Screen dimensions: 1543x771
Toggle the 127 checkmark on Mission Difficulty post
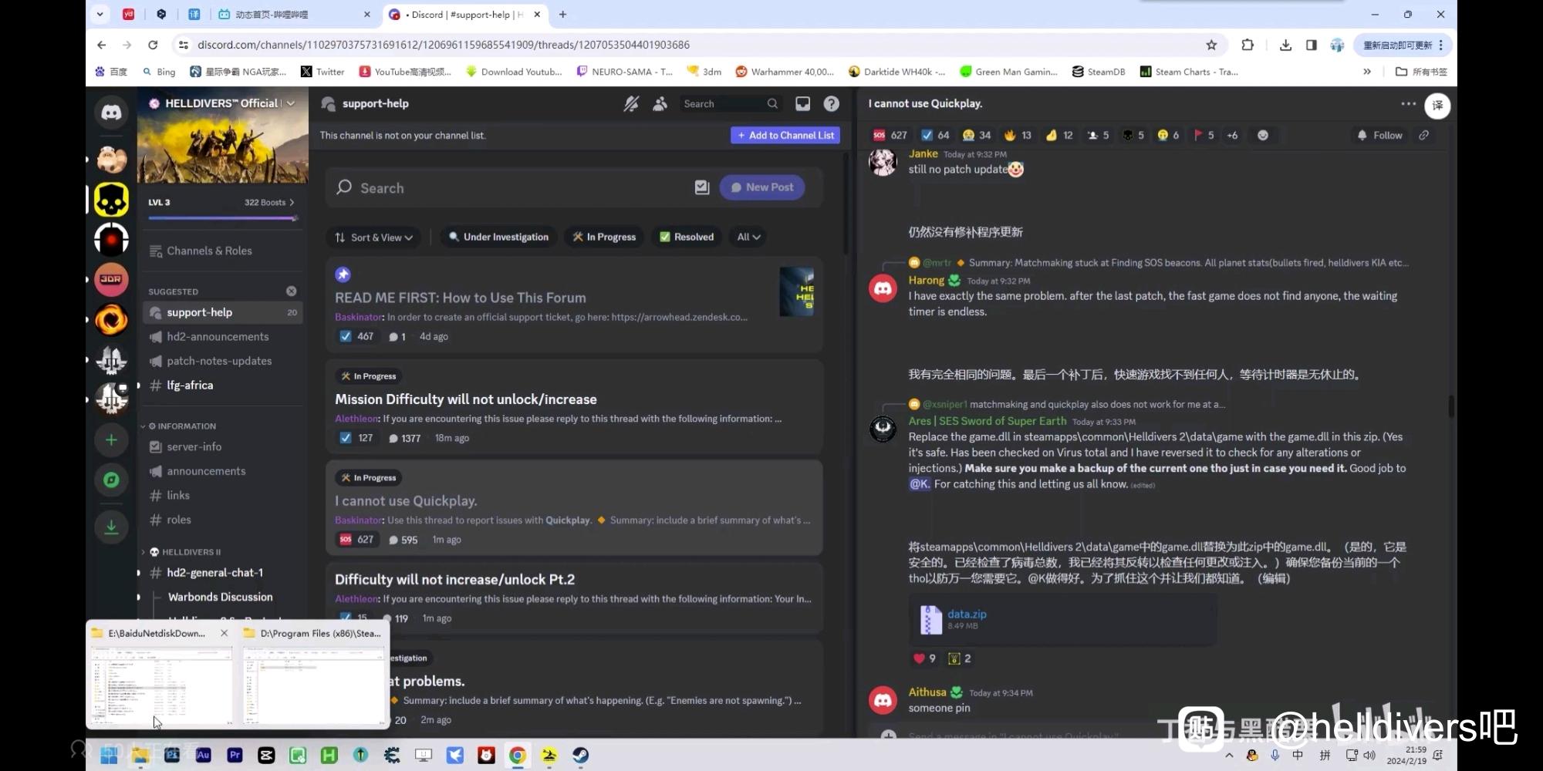(x=356, y=438)
